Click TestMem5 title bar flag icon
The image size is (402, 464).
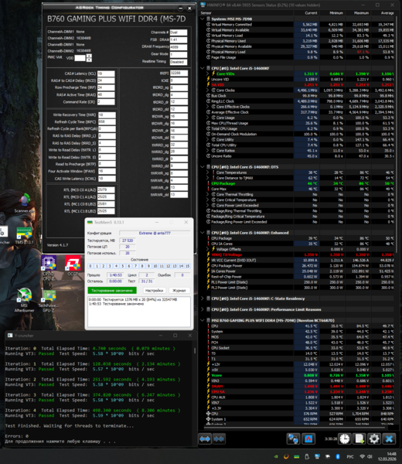[90, 222]
